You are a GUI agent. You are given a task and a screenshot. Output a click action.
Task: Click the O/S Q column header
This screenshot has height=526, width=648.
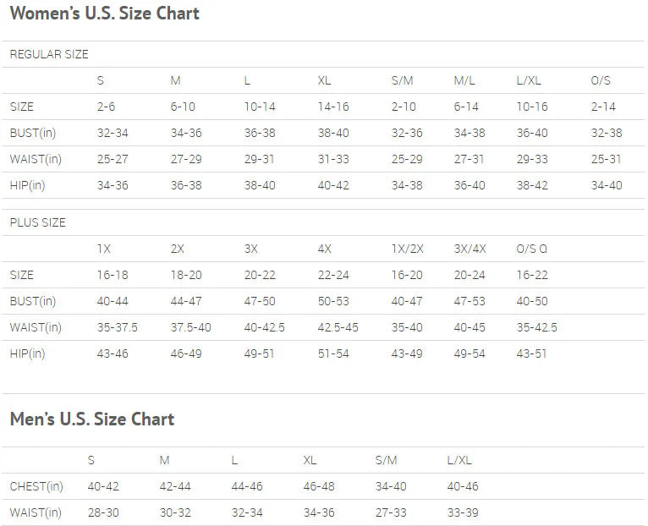click(531, 249)
